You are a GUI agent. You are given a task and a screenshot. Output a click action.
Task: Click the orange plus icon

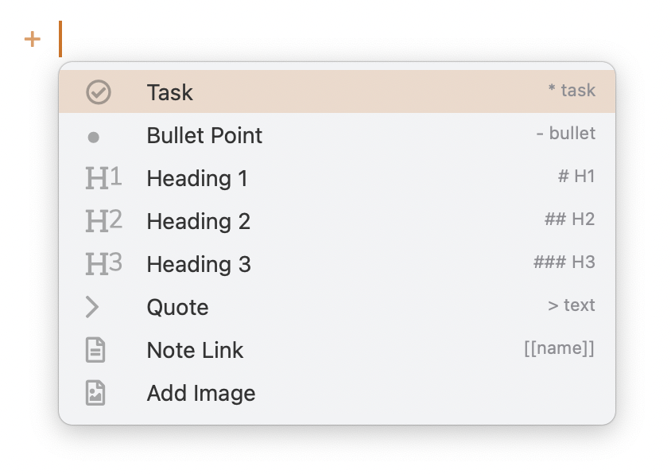point(32,39)
